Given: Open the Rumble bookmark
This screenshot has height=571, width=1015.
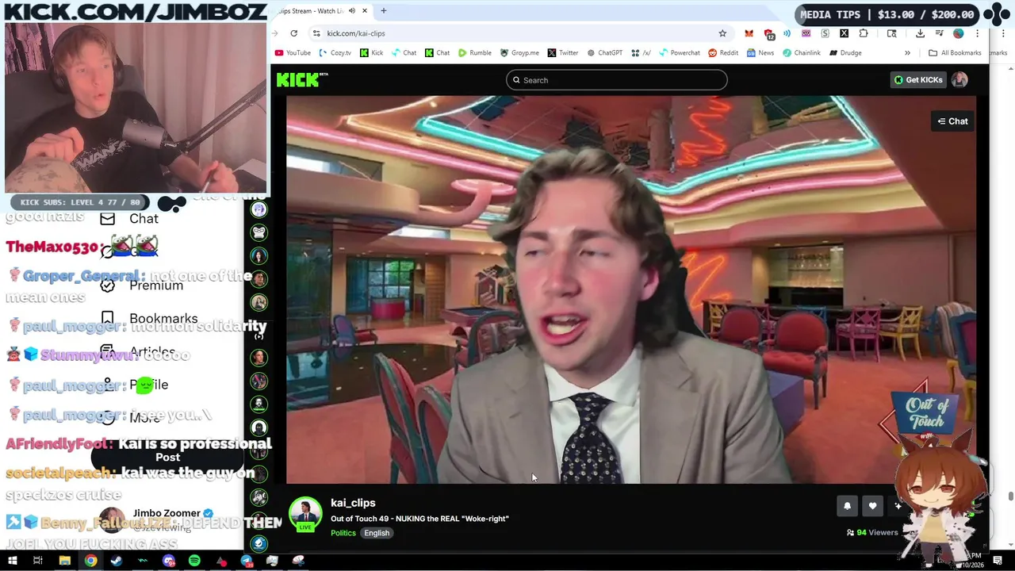Looking at the screenshot, I should point(474,53).
